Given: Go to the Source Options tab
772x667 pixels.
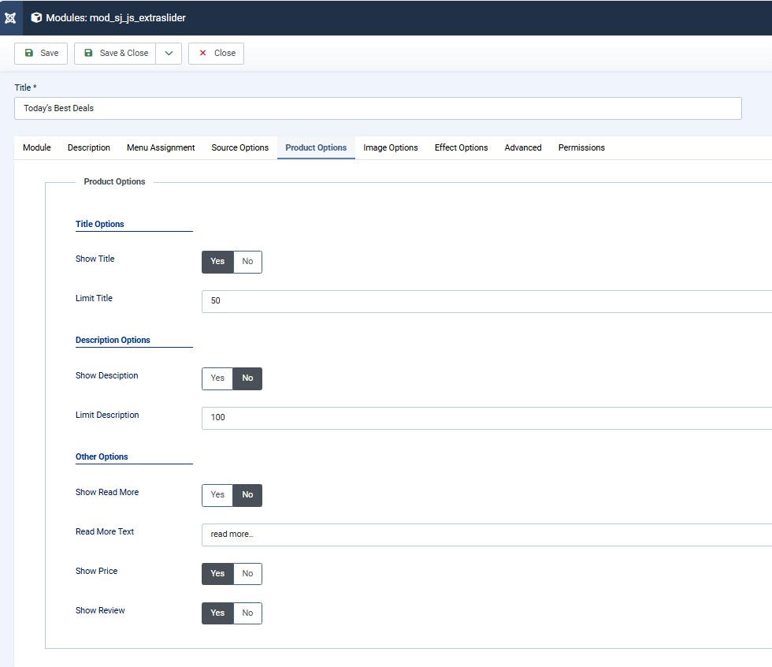Looking at the screenshot, I should coord(239,147).
